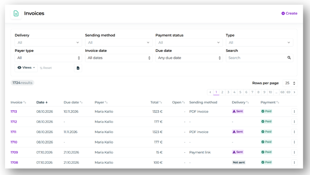Click the Reset filters button
Screen dimensions: 310x175
click(46, 68)
